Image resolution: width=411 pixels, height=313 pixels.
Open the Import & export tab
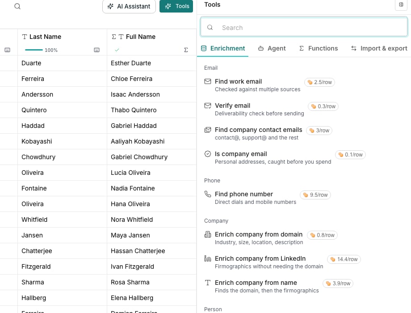[379, 49]
